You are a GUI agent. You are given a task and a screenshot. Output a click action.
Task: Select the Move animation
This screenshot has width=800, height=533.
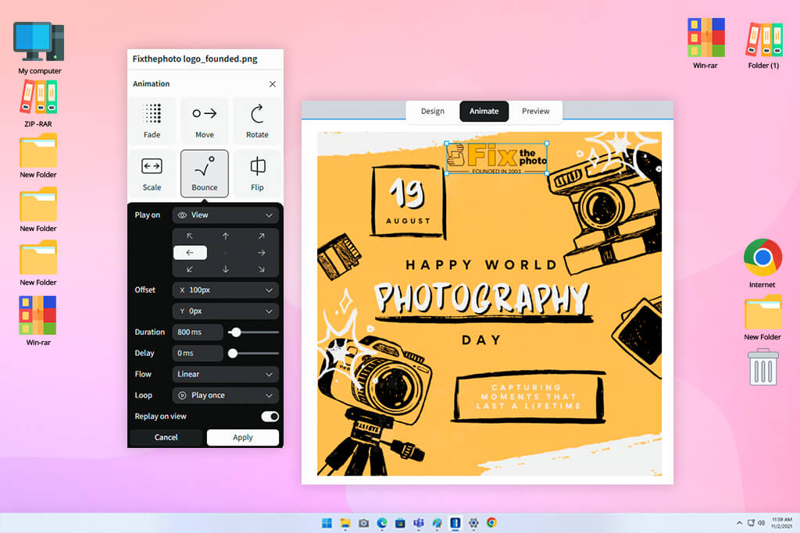205,121
